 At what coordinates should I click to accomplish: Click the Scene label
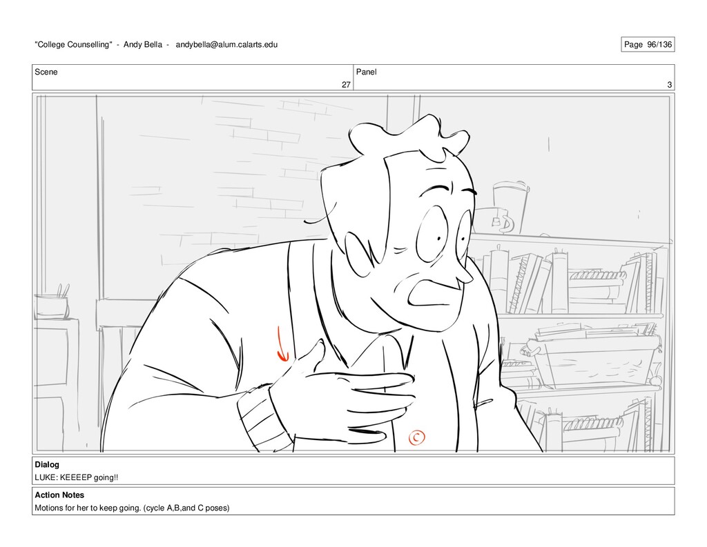(46, 72)
